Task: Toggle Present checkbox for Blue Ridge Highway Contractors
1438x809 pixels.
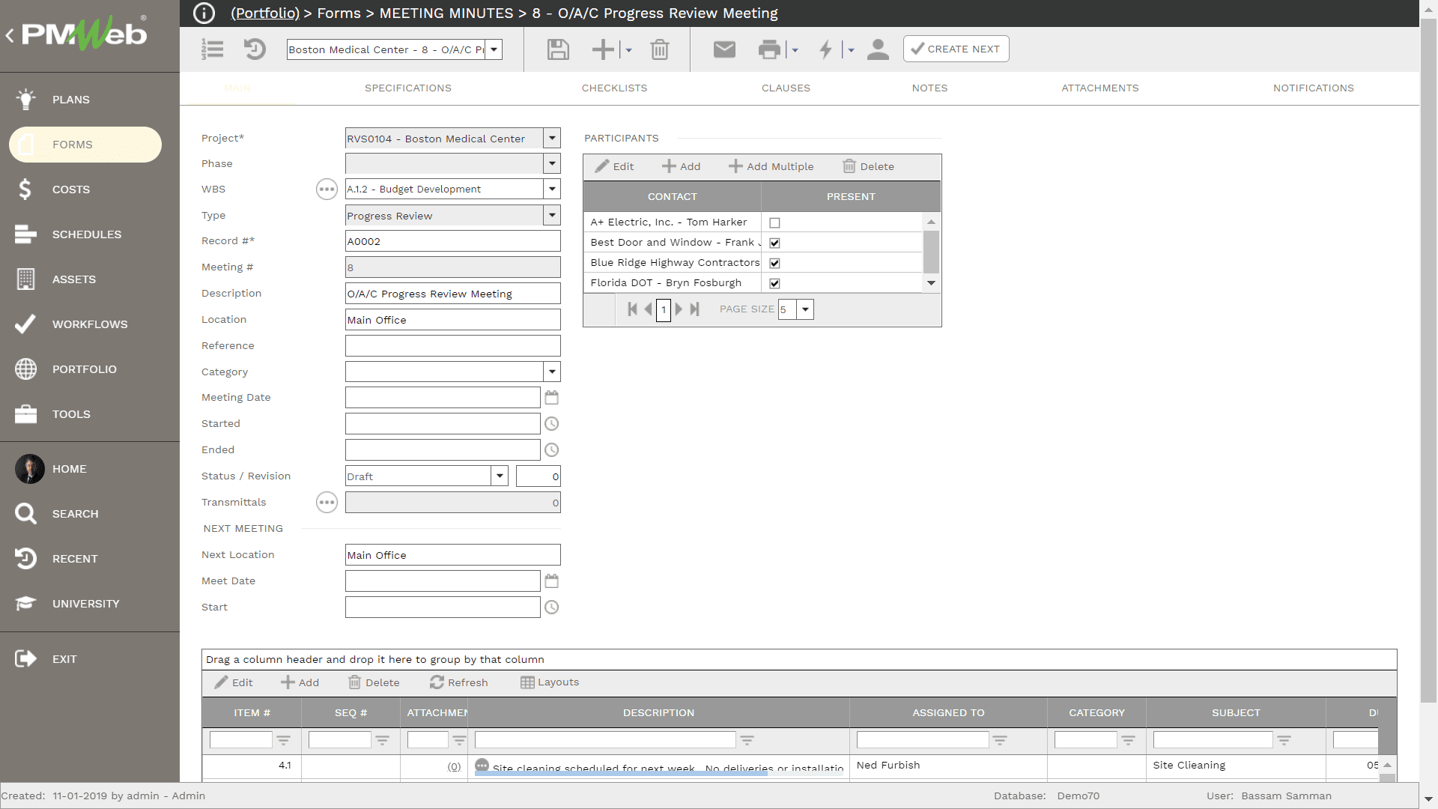Action: coord(774,264)
